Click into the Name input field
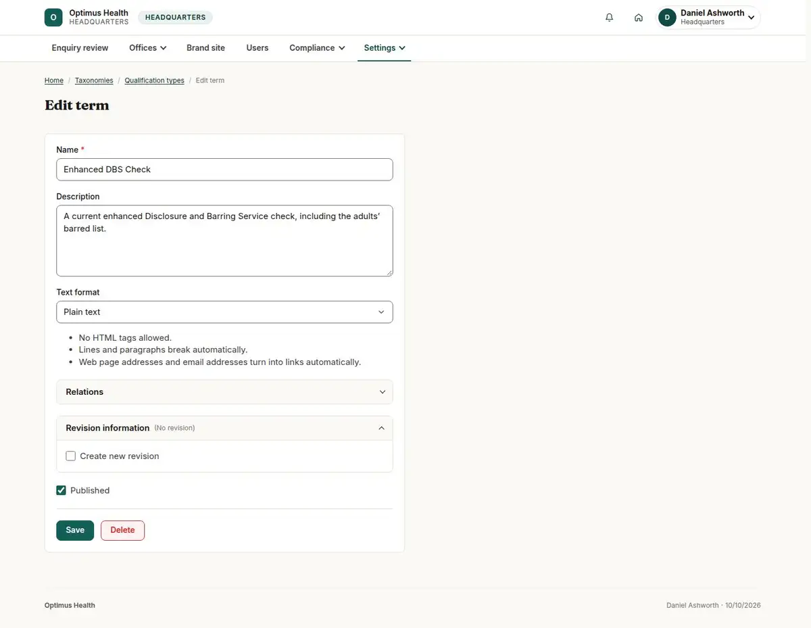Image resolution: width=811 pixels, height=628 pixels. 224,170
